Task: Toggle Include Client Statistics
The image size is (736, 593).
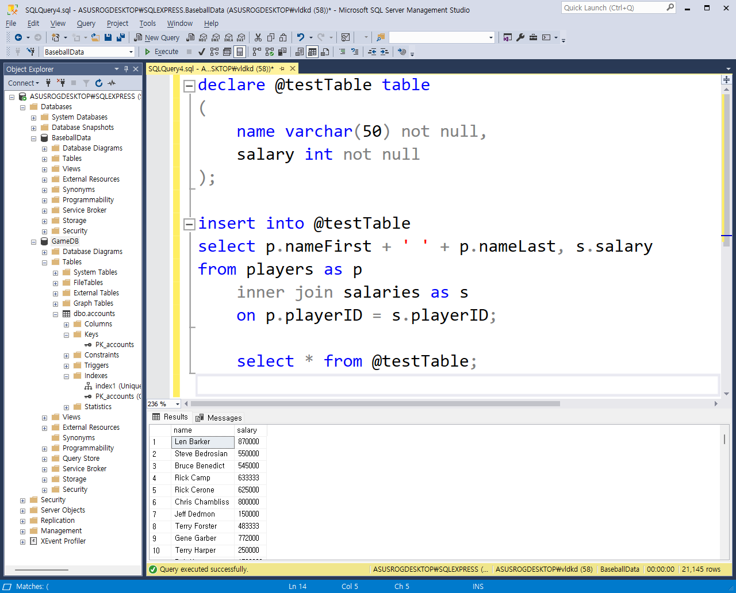Action: 282,52
